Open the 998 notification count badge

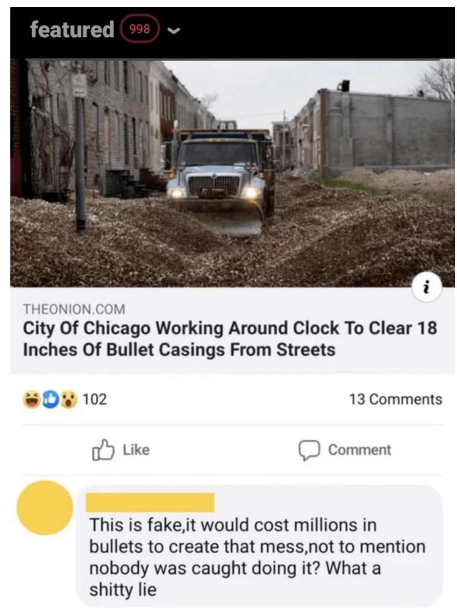(140, 29)
